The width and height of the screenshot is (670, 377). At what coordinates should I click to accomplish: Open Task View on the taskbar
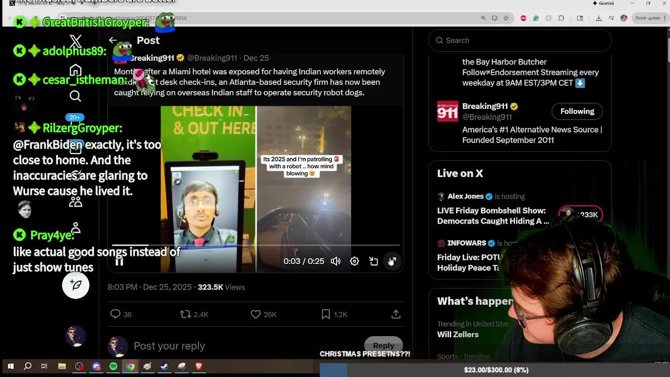click(x=44, y=367)
